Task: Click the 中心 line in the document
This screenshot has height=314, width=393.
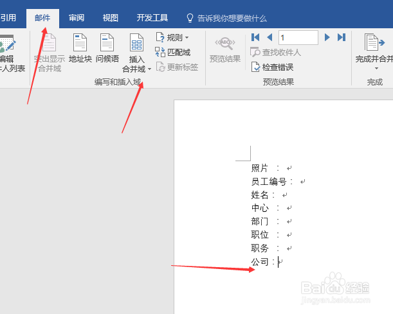Action: pos(271,208)
